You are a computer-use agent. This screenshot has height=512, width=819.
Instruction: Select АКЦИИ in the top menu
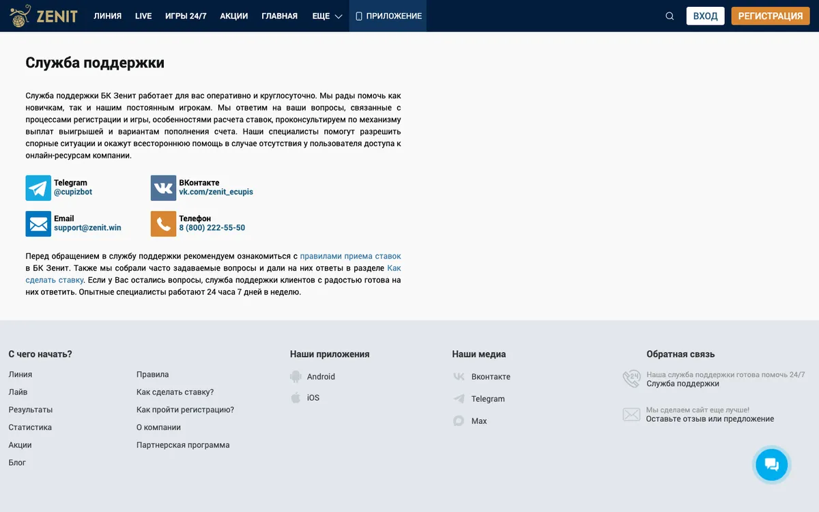click(234, 16)
